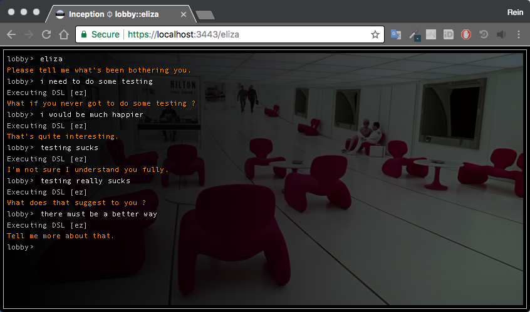
Task: Click the red window close button
Action: point(11,12)
